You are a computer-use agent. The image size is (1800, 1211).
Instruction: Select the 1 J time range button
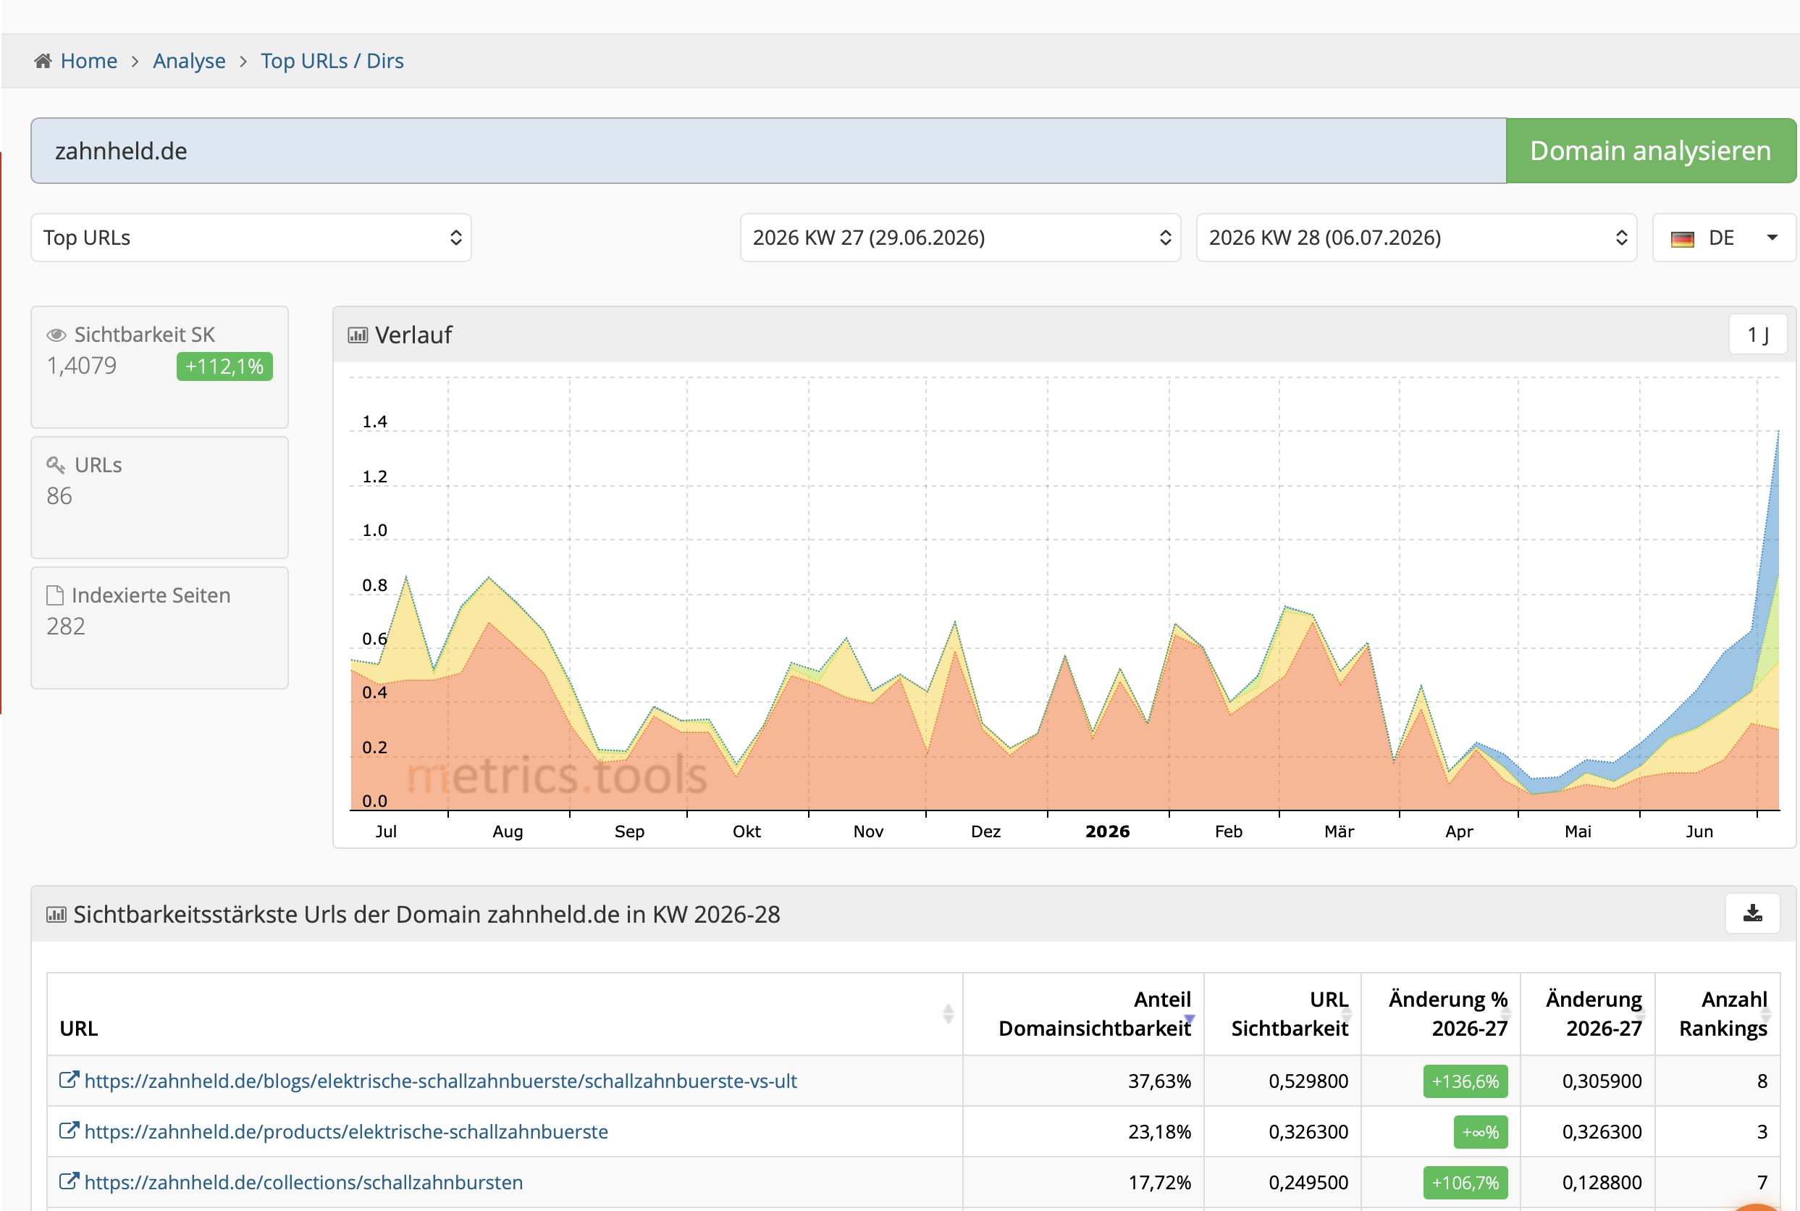click(x=1758, y=335)
